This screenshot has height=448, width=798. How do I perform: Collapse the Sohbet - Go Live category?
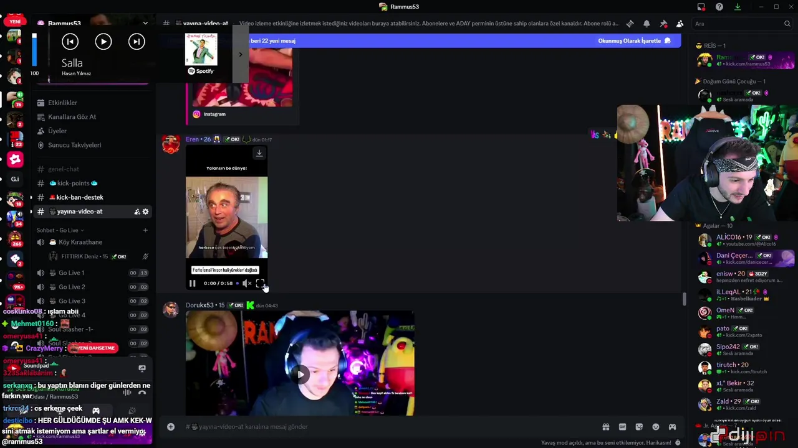[60, 230]
